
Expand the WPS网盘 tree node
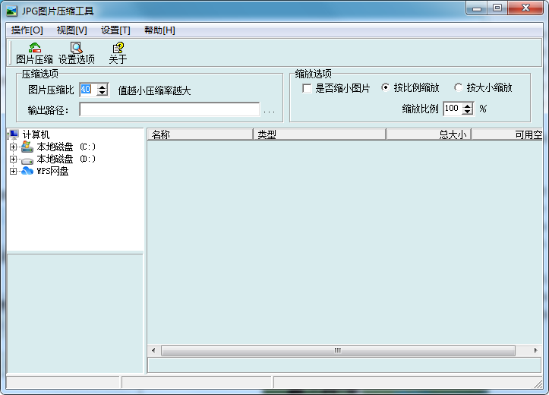tap(13, 172)
